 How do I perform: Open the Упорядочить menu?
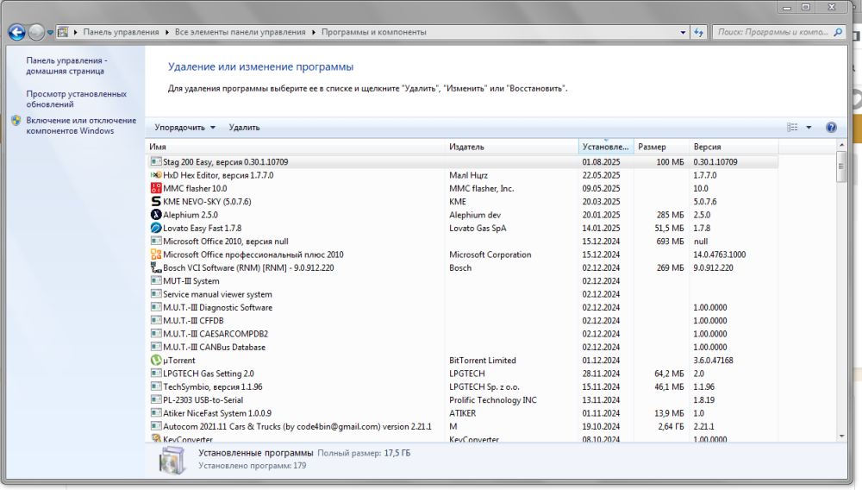(x=184, y=128)
